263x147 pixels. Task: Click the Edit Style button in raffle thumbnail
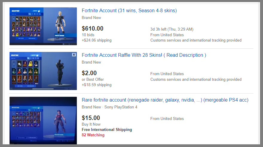(20, 86)
